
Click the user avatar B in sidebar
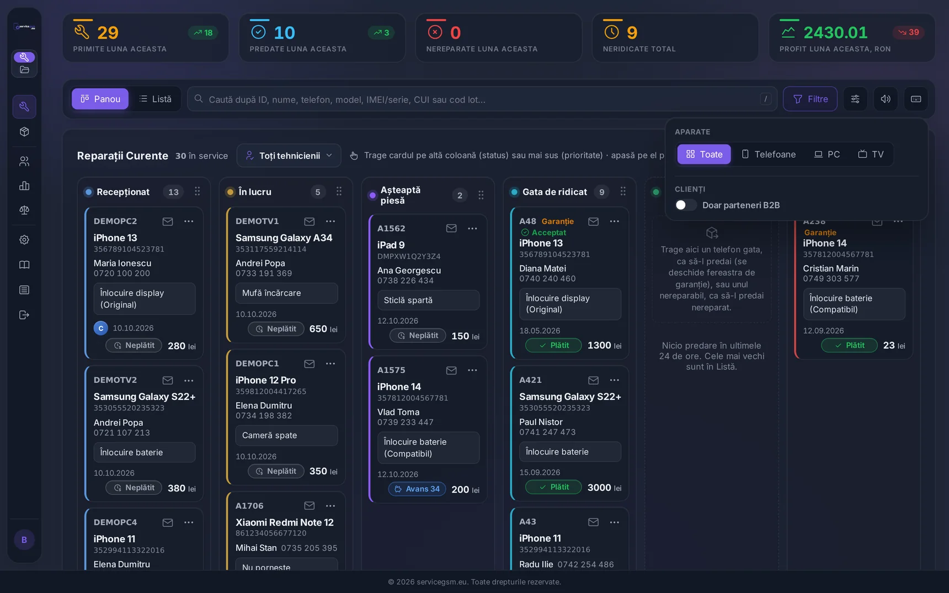(24, 540)
